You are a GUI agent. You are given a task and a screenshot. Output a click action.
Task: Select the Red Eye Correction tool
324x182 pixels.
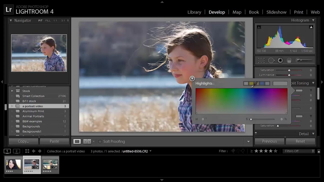coord(280,60)
